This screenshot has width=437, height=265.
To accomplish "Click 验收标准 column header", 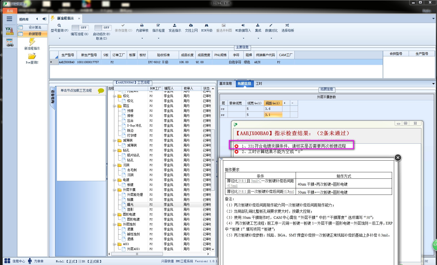I will coord(163,55).
